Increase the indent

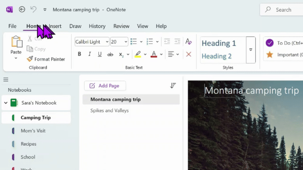(x=177, y=41)
